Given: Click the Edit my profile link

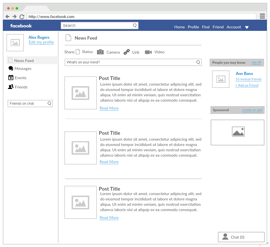Looking at the screenshot, I should pyautogui.click(x=41, y=42).
